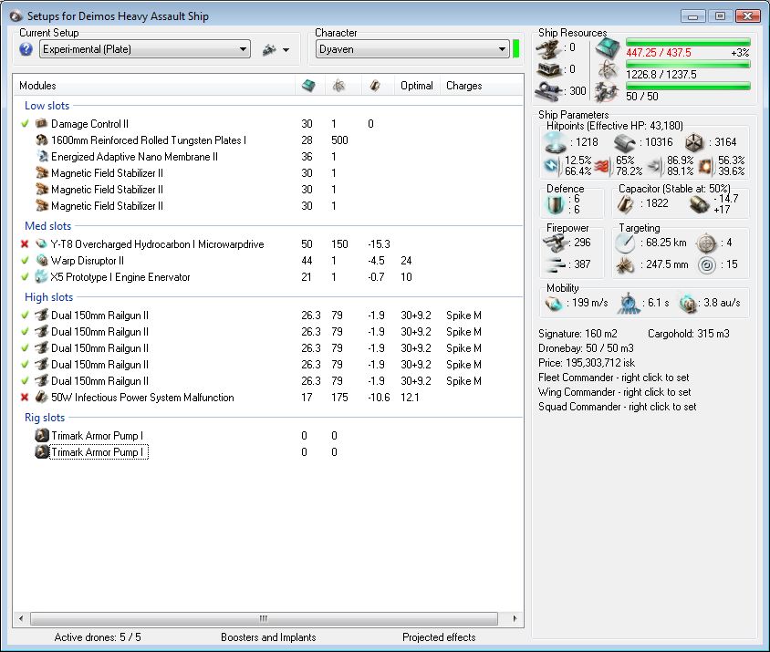Sort by the capacitor column header icon
Viewport: 770px width, 652px height.
pos(375,86)
